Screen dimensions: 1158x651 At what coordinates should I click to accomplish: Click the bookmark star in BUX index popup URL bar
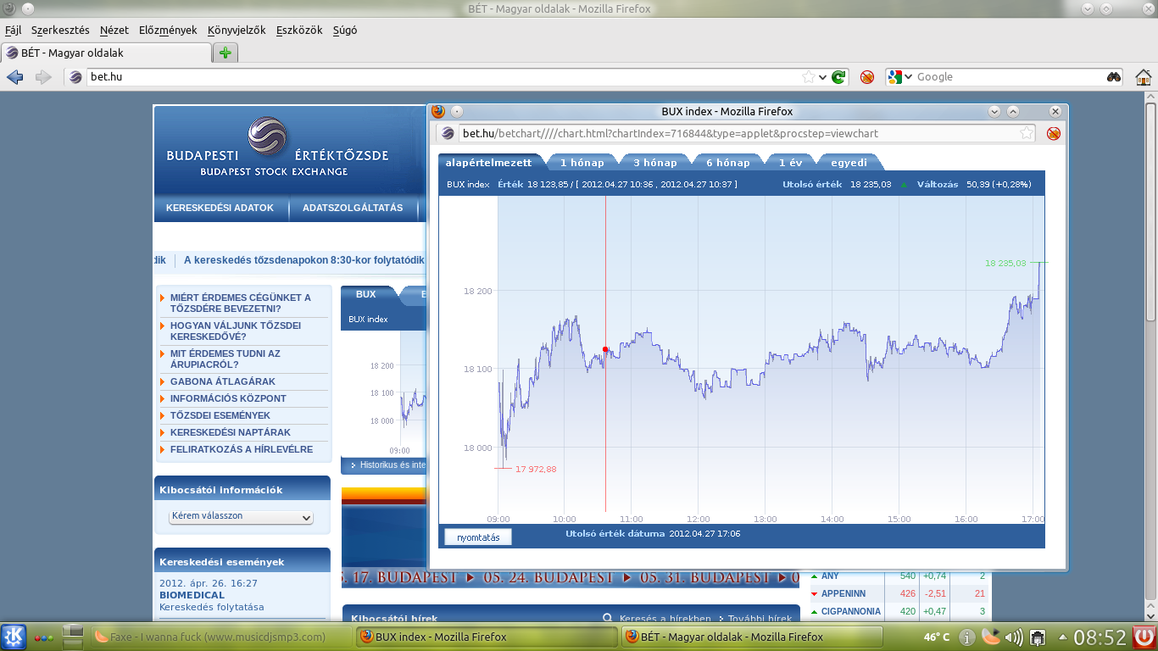(x=1027, y=133)
